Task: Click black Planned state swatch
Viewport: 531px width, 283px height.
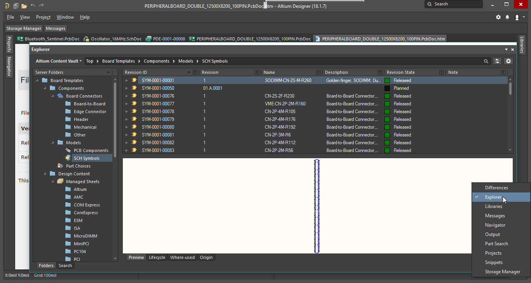Action: (387, 88)
